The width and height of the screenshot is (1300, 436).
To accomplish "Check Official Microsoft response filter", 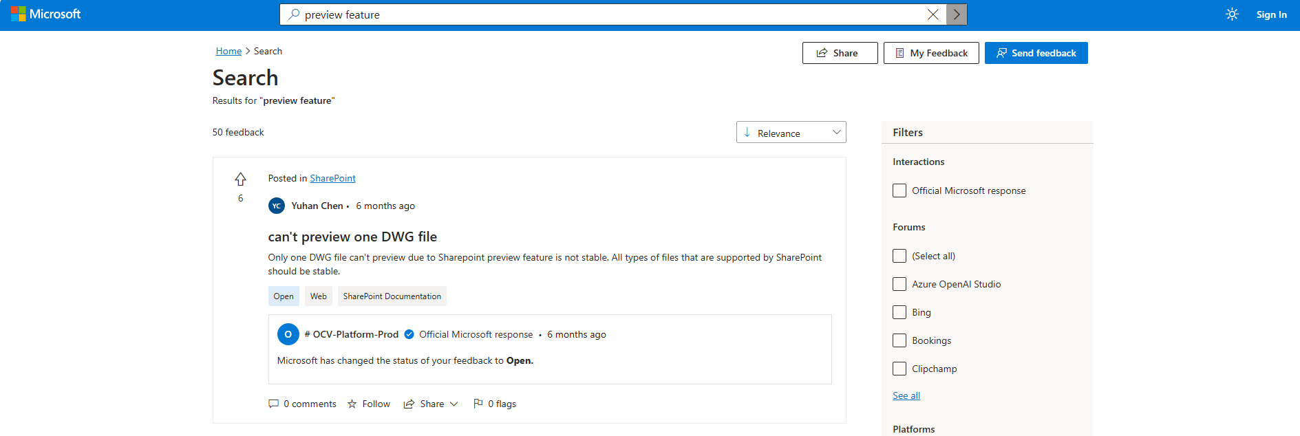I will (x=899, y=190).
